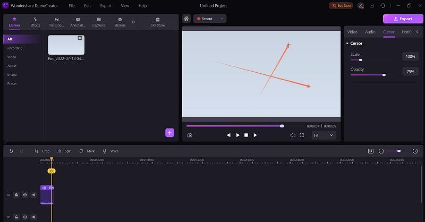Open the View menu
The width and height of the screenshot is (425, 222).
(x=125, y=6)
